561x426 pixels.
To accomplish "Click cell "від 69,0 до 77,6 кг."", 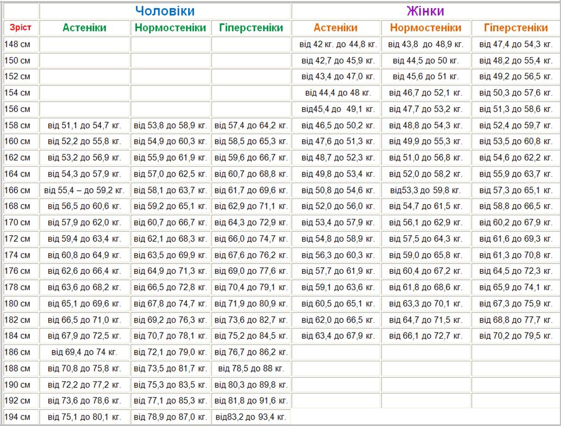I will 251,271.
